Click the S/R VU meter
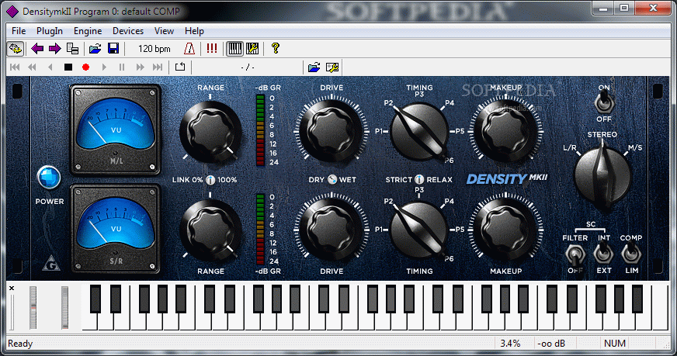The height and width of the screenshot is (356, 677). tap(115, 229)
